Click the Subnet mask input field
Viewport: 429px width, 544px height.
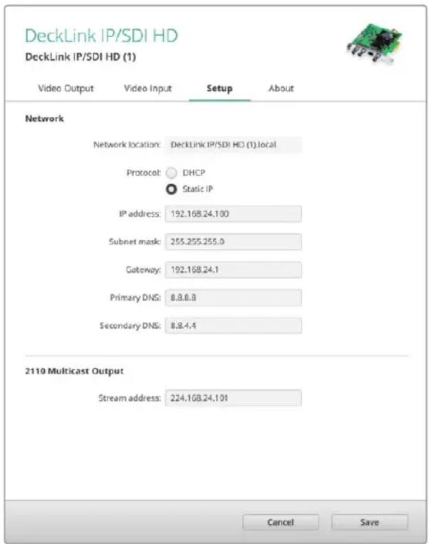tap(233, 242)
